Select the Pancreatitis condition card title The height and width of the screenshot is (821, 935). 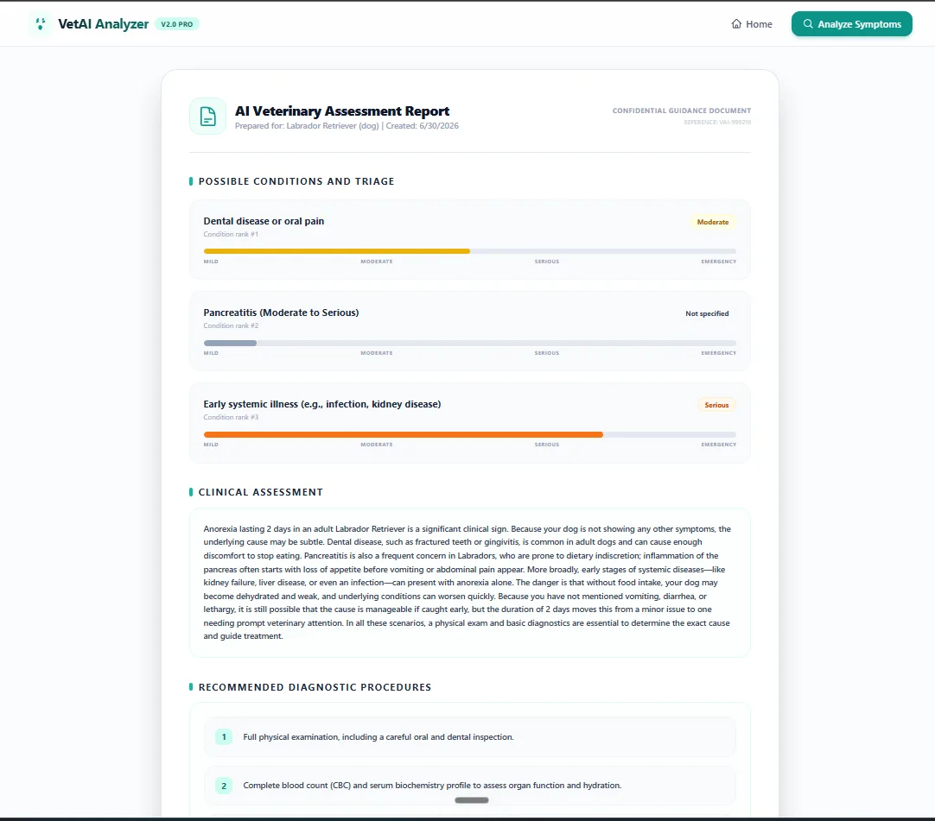tap(281, 313)
